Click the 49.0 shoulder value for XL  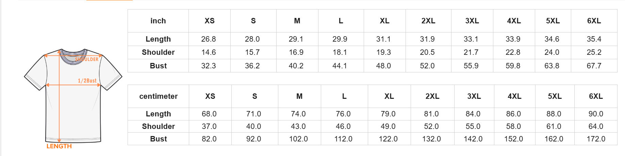tap(388, 127)
